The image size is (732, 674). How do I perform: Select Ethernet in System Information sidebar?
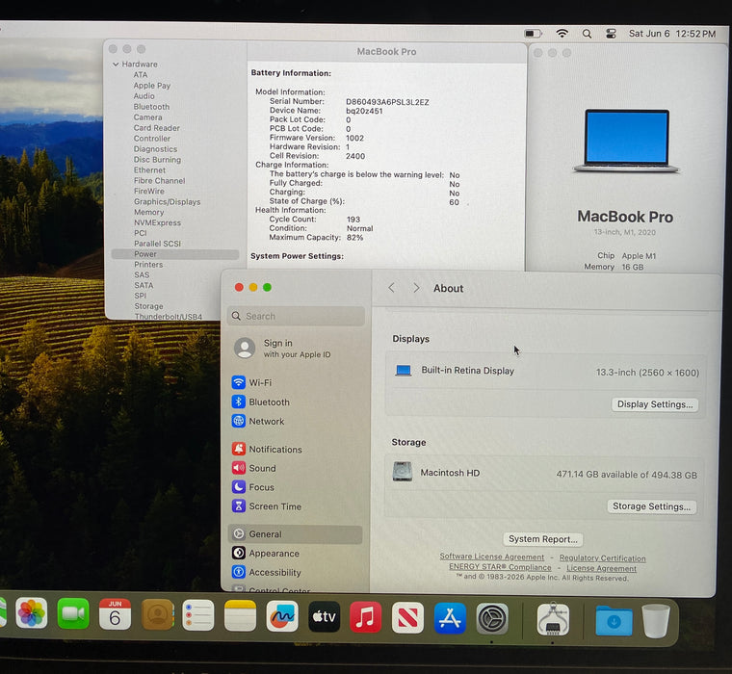click(149, 169)
